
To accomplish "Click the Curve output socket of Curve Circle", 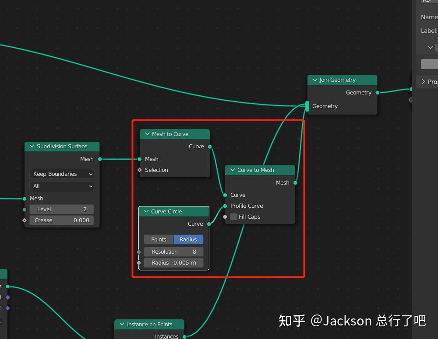I will [x=209, y=224].
